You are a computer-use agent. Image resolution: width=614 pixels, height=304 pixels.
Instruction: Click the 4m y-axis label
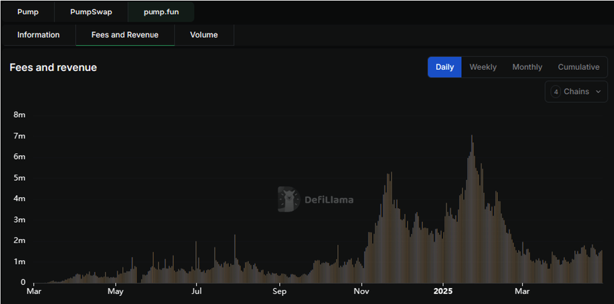[x=20, y=199]
